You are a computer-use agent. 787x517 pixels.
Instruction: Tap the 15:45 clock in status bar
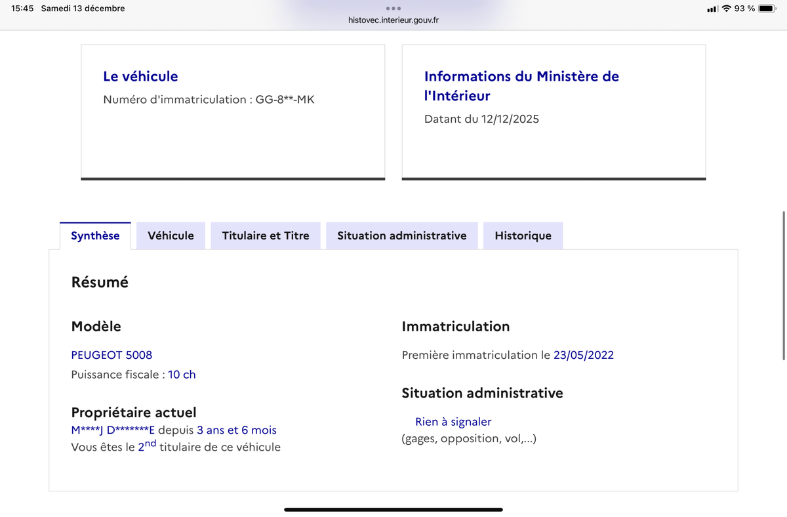pos(22,9)
